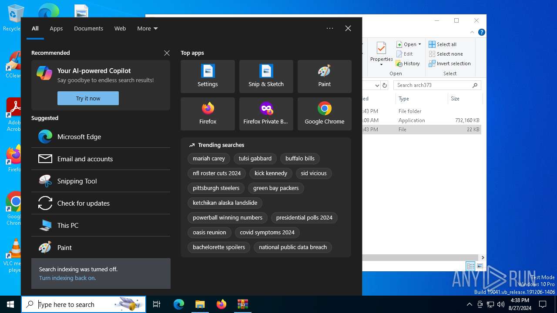Open File Explorer help icon
The width and height of the screenshot is (557, 313).
pos(481,32)
